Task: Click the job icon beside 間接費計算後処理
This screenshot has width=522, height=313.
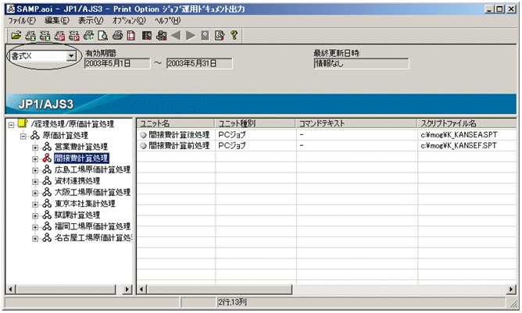Action: pyautogui.click(x=143, y=135)
